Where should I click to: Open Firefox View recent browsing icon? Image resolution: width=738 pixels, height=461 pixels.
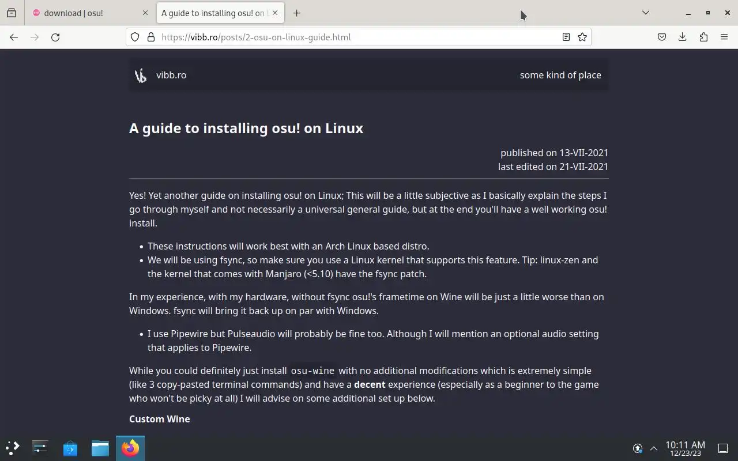coord(12,13)
